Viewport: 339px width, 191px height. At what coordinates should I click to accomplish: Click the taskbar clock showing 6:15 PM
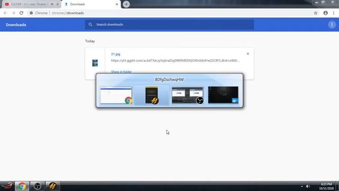(326, 186)
